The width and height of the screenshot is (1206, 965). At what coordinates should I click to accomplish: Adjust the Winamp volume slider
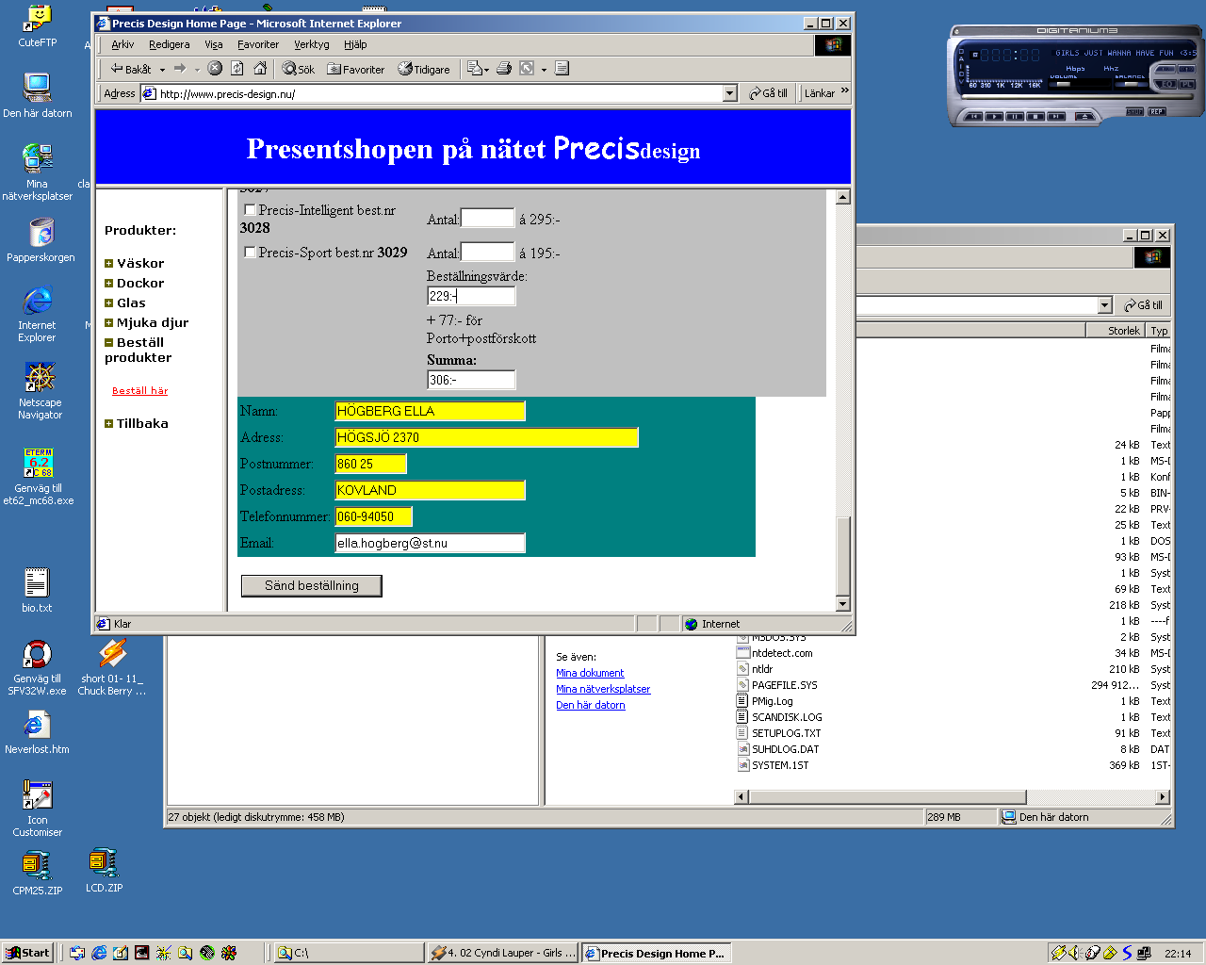click(x=1065, y=84)
